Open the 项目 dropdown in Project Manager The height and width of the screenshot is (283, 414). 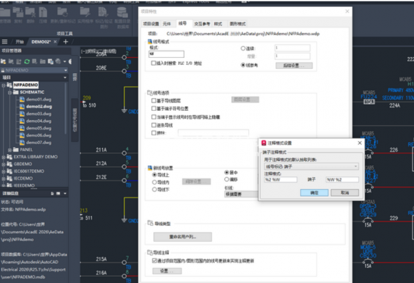coord(65,78)
